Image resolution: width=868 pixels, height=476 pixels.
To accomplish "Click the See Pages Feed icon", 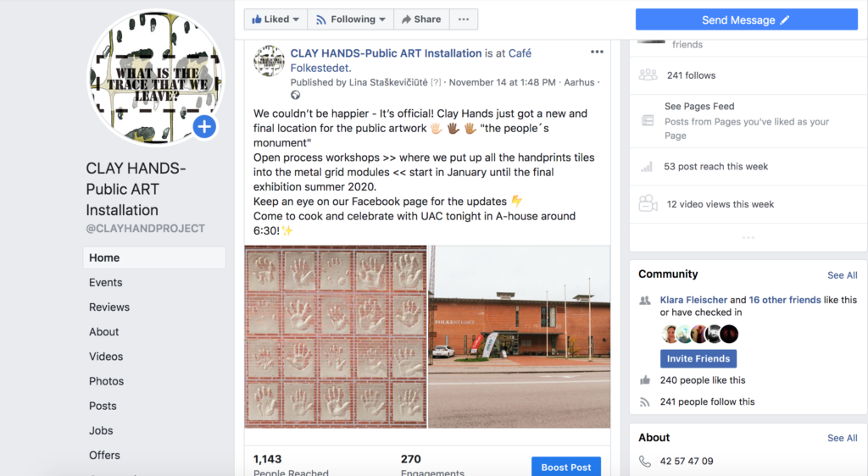I will point(648,120).
